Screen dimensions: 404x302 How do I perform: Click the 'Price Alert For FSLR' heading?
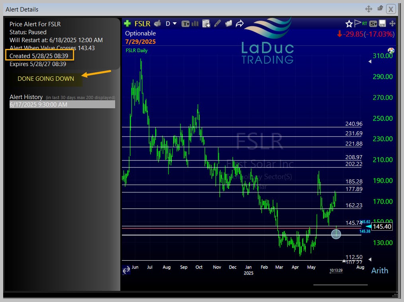[x=35, y=24]
